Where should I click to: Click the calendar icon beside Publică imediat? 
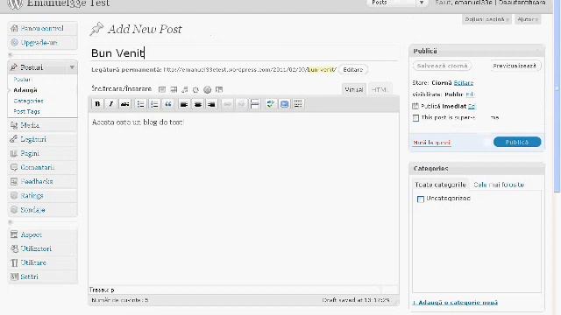[x=415, y=106]
